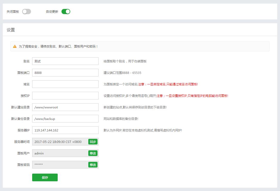Click the server time display field
The height and width of the screenshot is (191, 280).
pyautogui.click(x=61, y=142)
